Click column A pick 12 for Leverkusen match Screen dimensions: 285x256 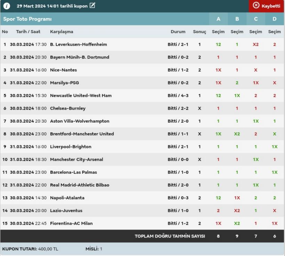(218, 45)
